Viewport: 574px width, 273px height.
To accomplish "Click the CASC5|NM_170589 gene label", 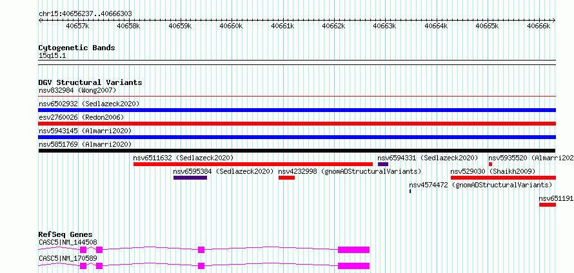I will coord(68,258).
